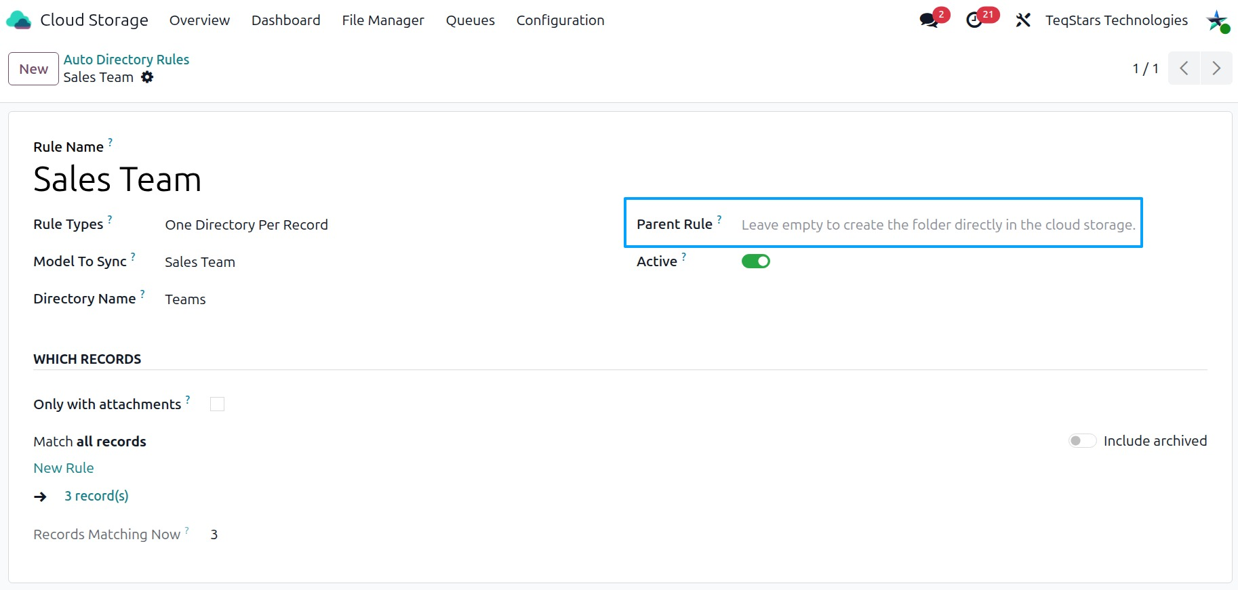Open the activities clock icon
This screenshot has height=590, width=1238.
[974, 20]
